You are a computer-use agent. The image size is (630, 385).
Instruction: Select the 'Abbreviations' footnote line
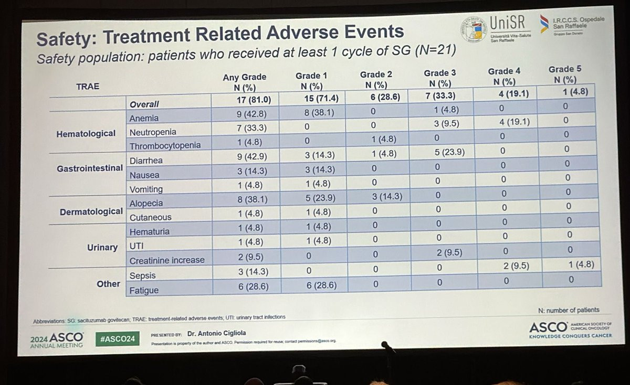tap(160, 319)
